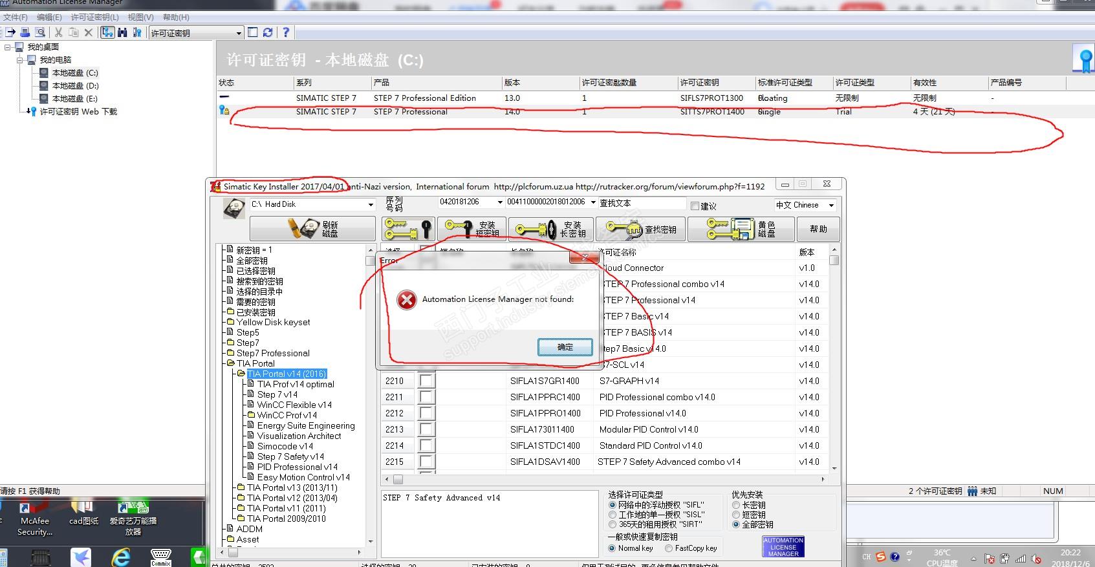
Task: Open the 帮助(H) menu
Action: (176, 17)
